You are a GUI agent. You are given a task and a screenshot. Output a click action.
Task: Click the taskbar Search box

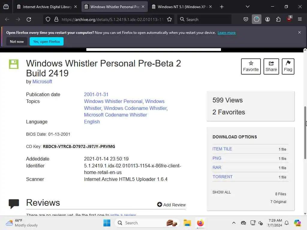click(147, 223)
